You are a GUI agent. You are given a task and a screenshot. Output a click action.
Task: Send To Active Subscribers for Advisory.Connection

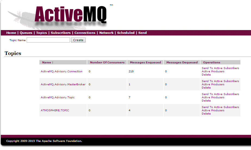pyautogui.click(x=220, y=68)
